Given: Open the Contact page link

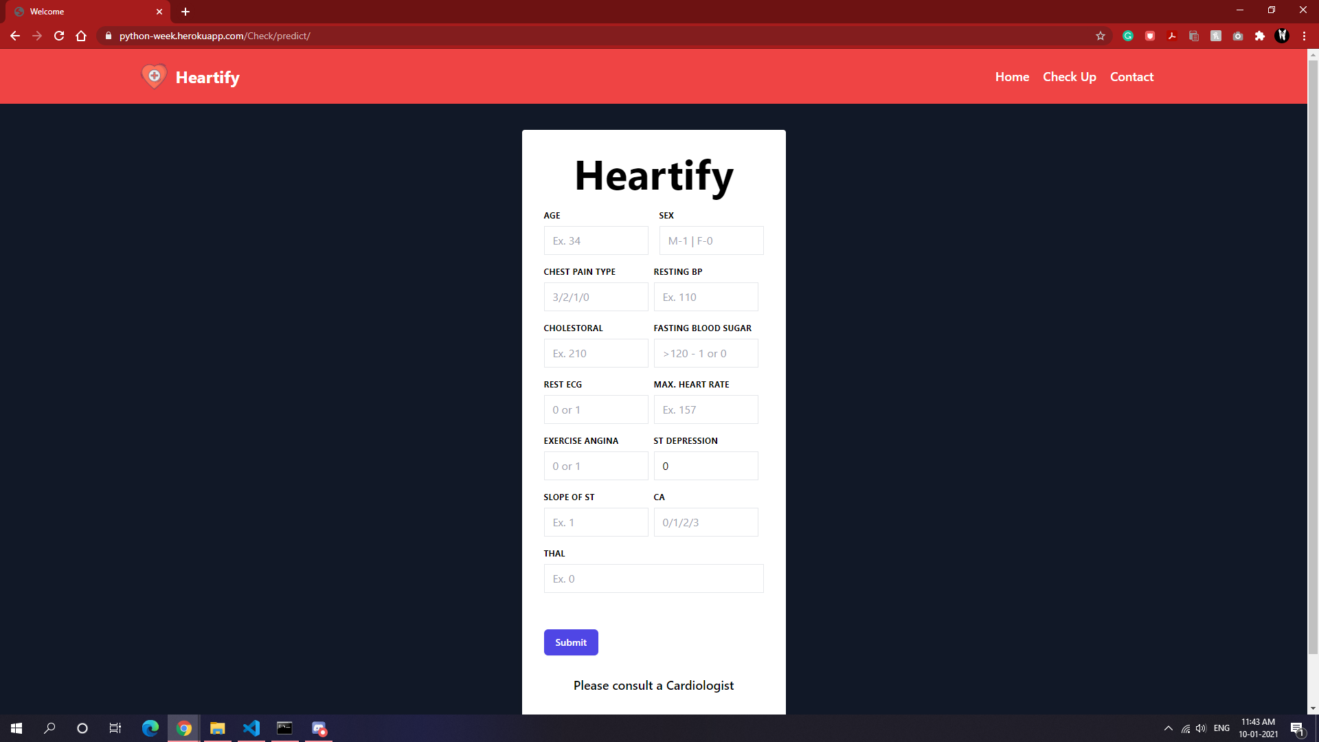Looking at the screenshot, I should pyautogui.click(x=1131, y=77).
